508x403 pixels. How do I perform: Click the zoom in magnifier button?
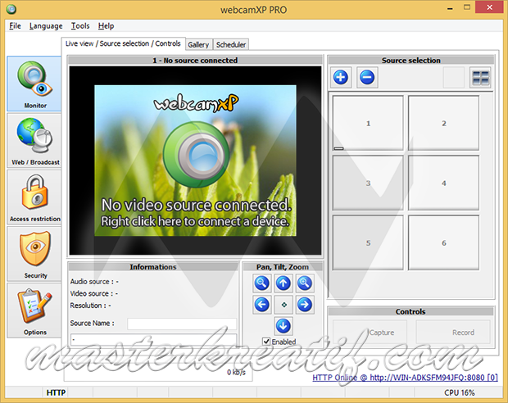[x=305, y=283]
